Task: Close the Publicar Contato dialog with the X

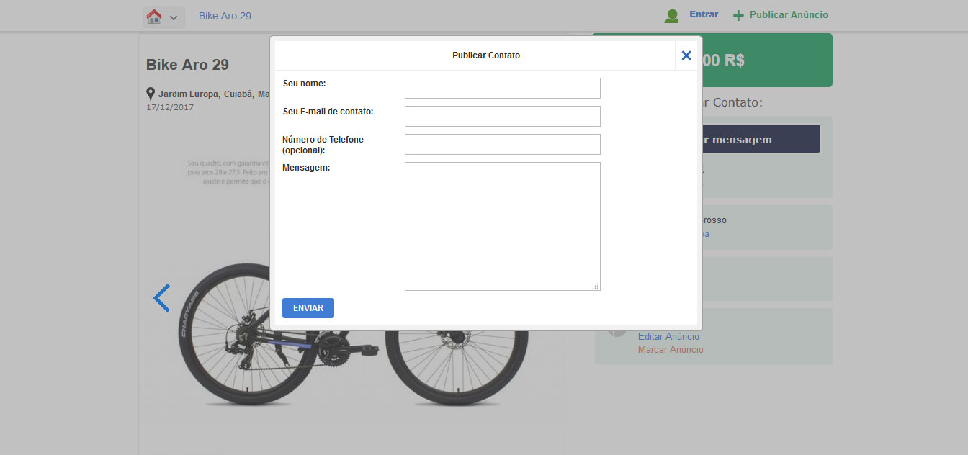Action: tap(686, 55)
